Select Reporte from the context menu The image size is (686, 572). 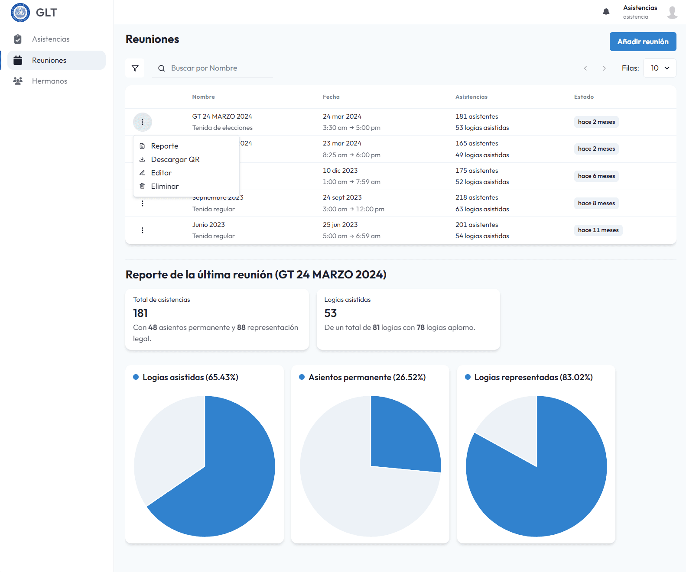tap(165, 146)
